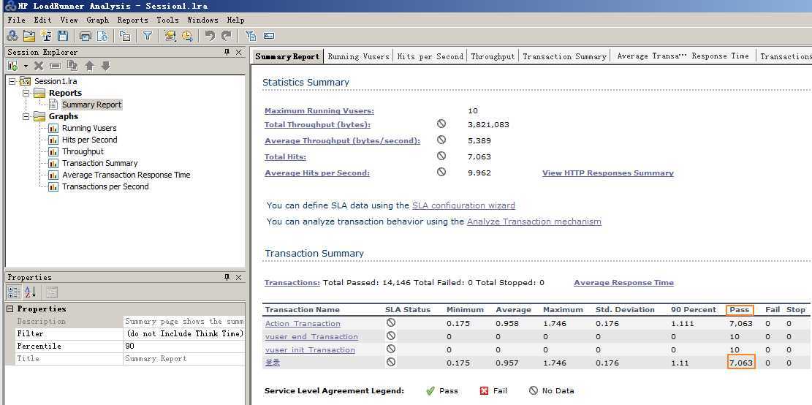Click the Percentile value field showing 90

pos(183,346)
